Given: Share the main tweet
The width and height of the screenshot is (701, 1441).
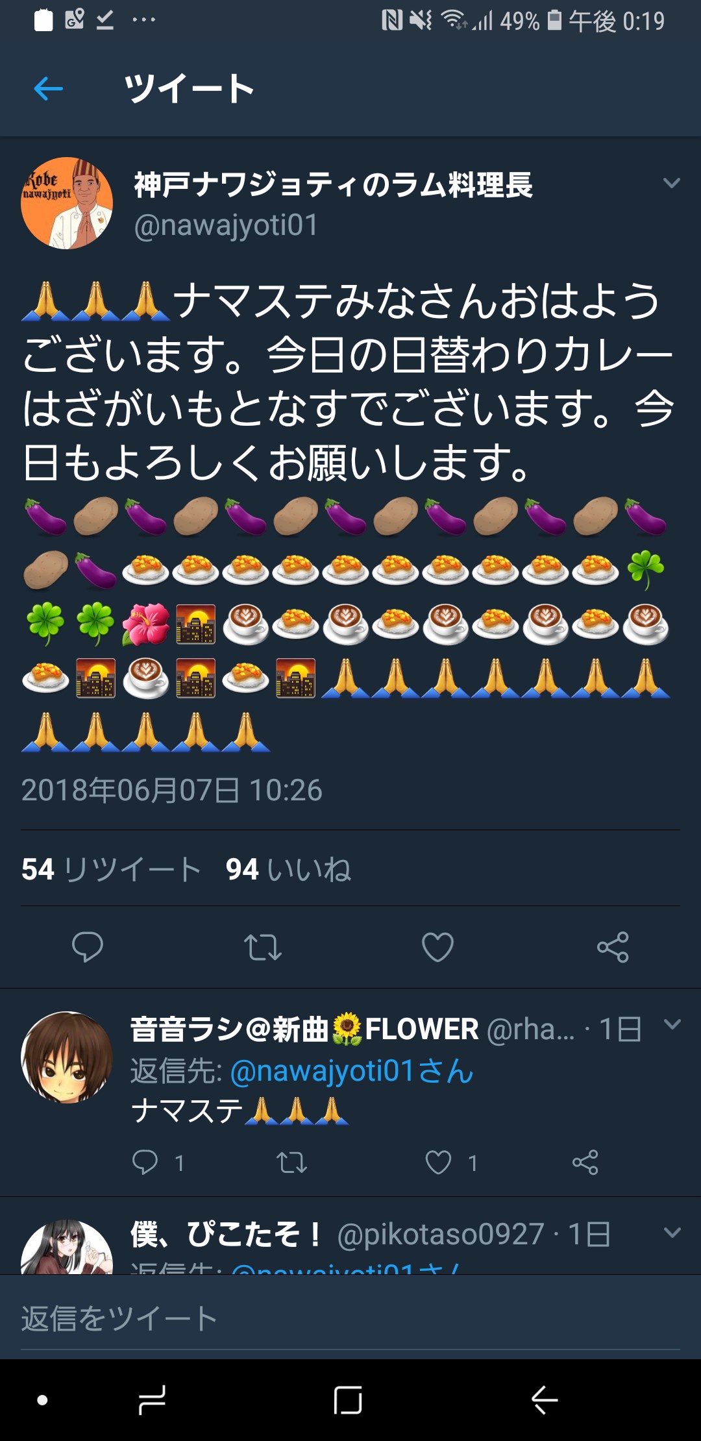Looking at the screenshot, I should (613, 947).
